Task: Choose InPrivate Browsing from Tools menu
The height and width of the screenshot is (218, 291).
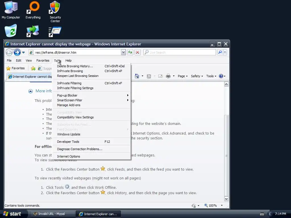Action: tap(92, 71)
